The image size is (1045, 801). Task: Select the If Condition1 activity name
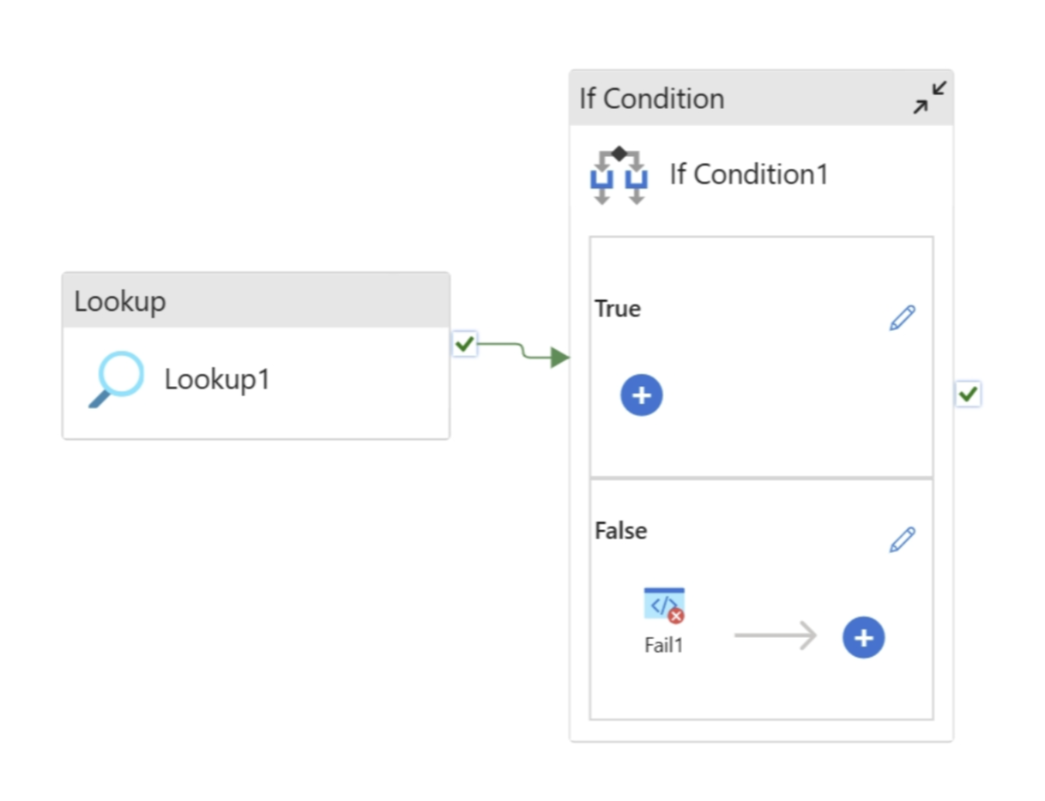tap(748, 175)
